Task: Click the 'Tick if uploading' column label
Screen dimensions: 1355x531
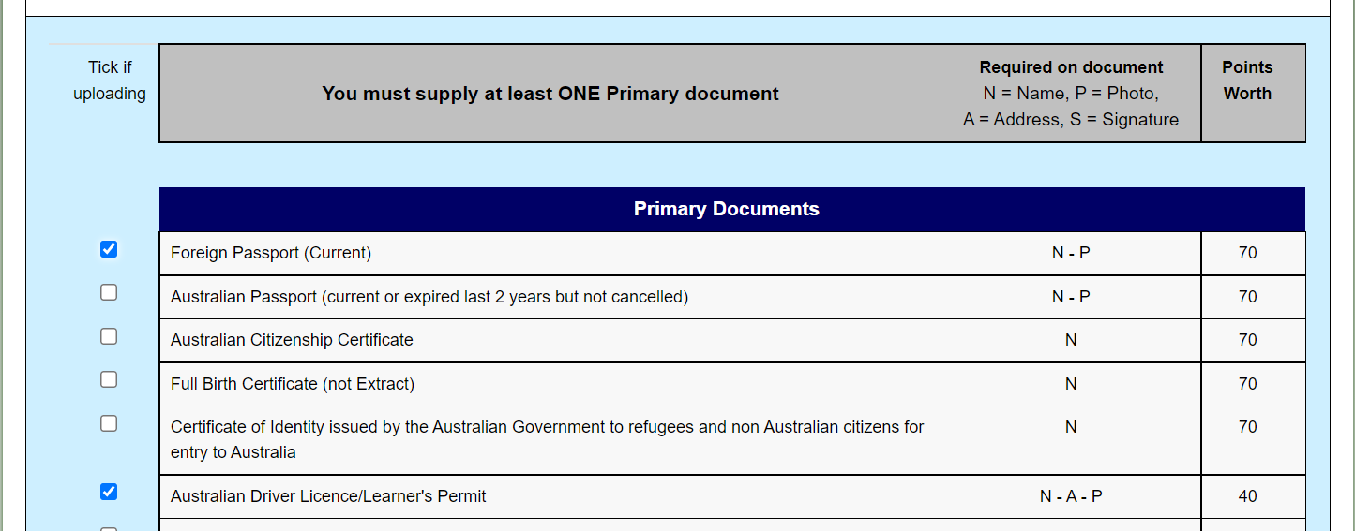Action: [x=110, y=81]
